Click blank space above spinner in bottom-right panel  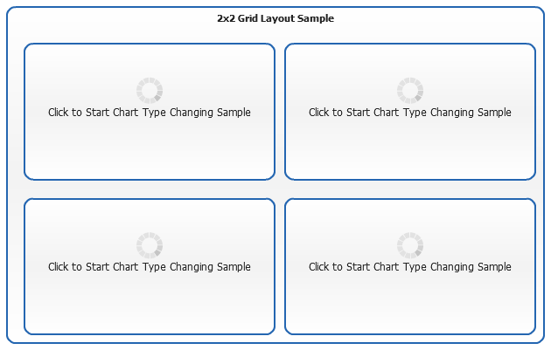410,215
